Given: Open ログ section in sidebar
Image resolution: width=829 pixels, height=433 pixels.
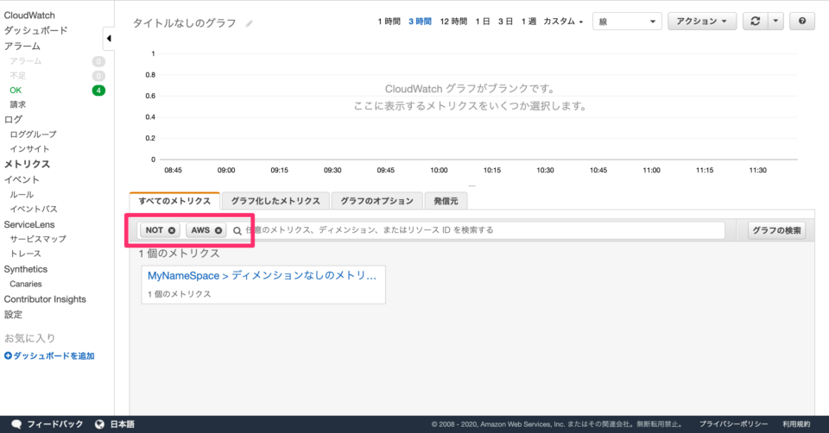Looking at the screenshot, I should [13, 119].
